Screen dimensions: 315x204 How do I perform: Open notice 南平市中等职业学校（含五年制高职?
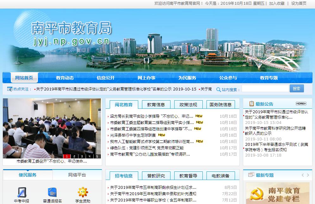(153, 200)
